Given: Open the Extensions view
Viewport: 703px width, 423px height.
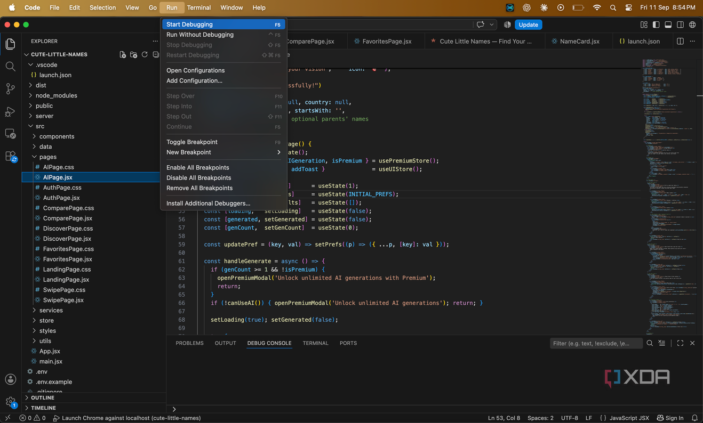Looking at the screenshot, I should [x=10, y=156].
